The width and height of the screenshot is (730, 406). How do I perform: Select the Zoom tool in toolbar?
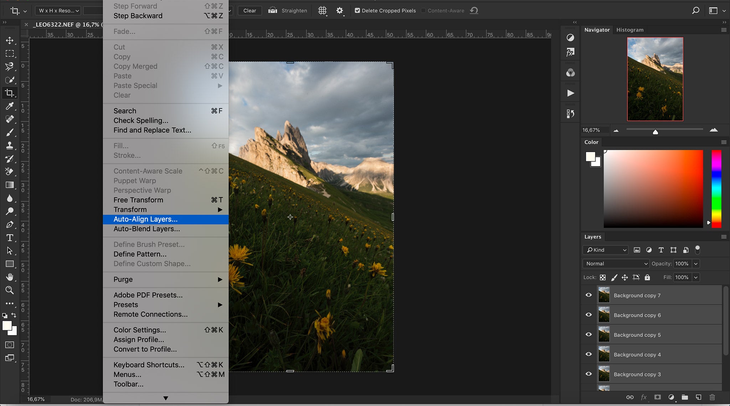point(10,290)
